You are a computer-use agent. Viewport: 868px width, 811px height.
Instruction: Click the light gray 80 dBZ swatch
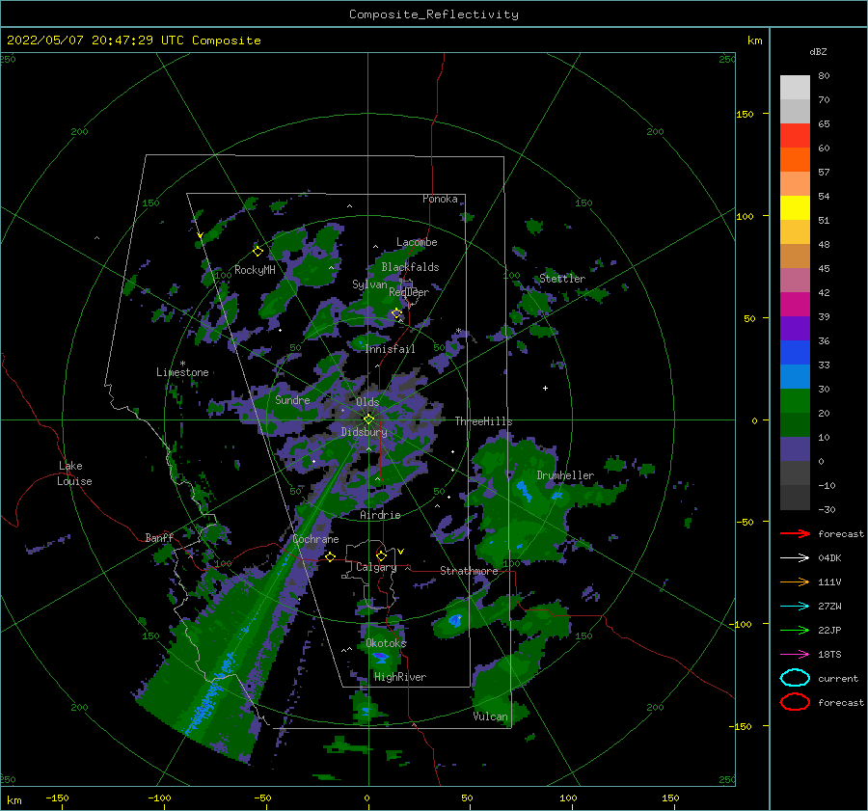[x=795, y=88]
